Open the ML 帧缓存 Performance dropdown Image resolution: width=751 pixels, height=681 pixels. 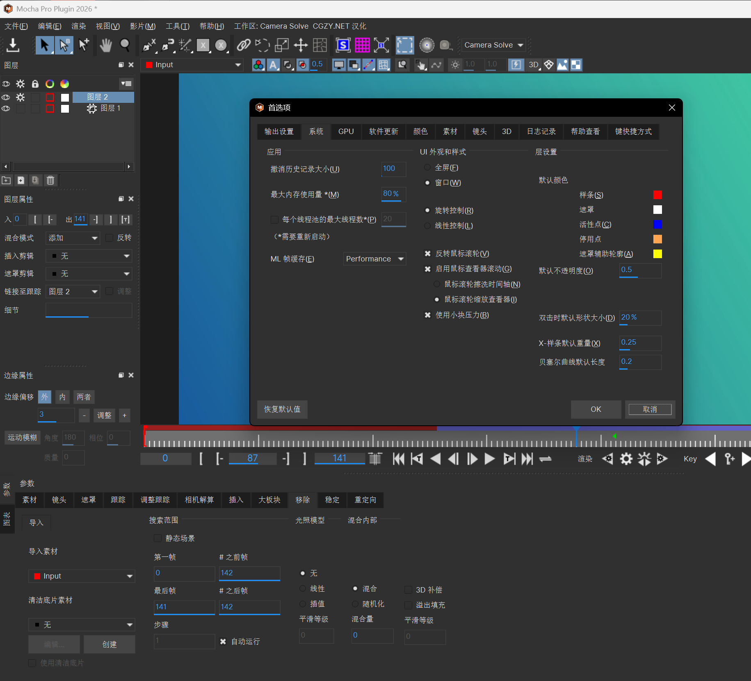pyautogui.click(x=374, y=259)
